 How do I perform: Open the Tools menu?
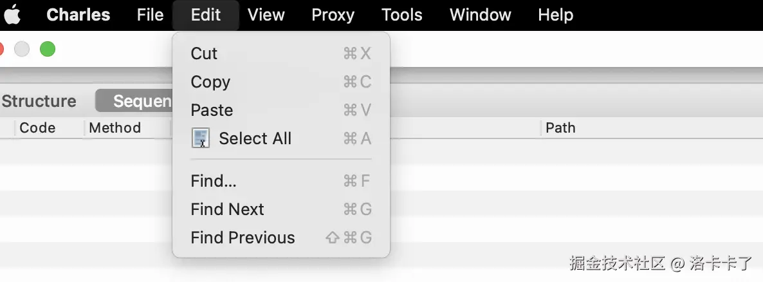pos(402,15)
